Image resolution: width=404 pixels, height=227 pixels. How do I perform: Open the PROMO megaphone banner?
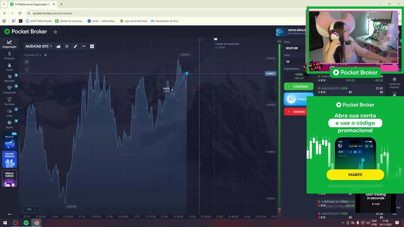(9, 141)
